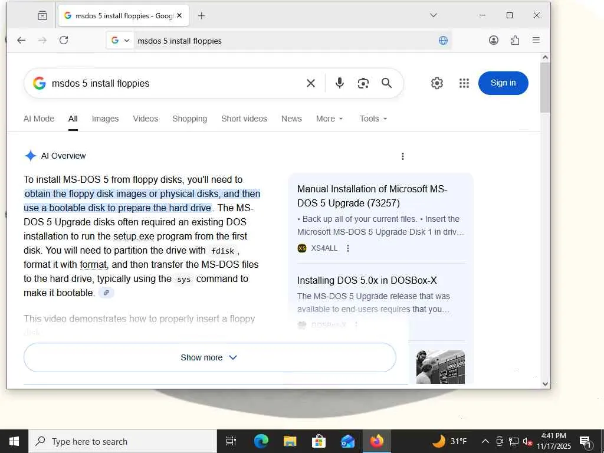The width and height of the screenshot is (604, 453).
Task: Switch to the AI Mode tab
Action: tap(39, 119)
